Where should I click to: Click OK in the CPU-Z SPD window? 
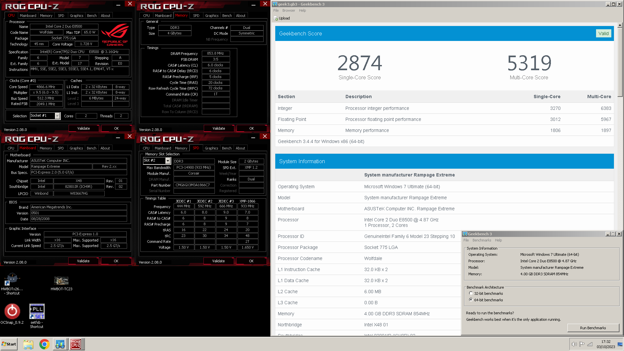tap(251, 261)
